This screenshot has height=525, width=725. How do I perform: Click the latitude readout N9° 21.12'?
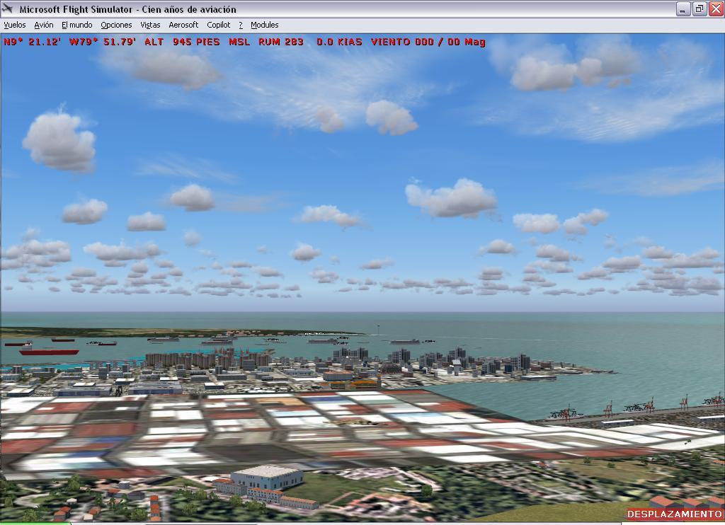(33, 42)
